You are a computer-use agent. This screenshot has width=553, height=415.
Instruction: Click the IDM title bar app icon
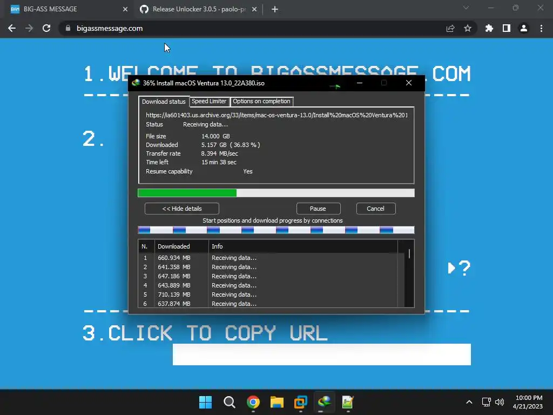click(x=136, y=83)
